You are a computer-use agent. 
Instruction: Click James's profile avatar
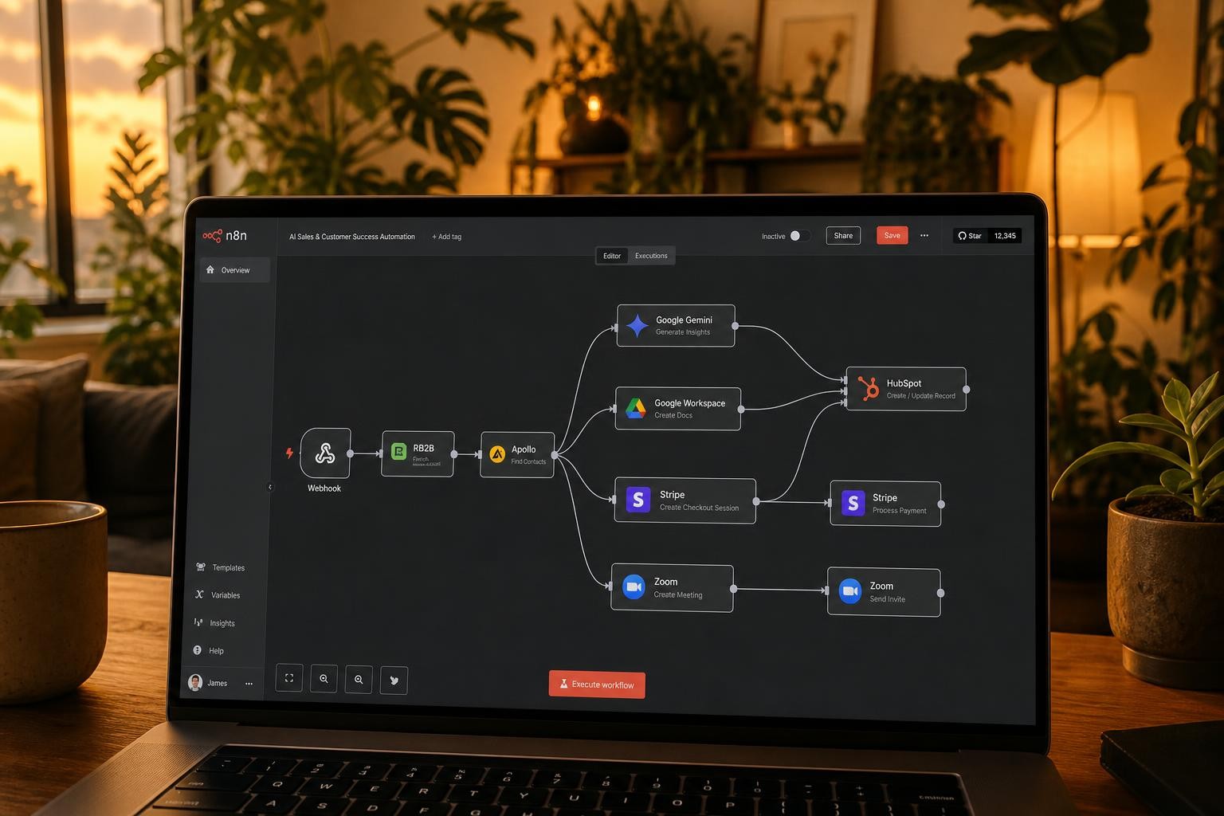point(195,683)
